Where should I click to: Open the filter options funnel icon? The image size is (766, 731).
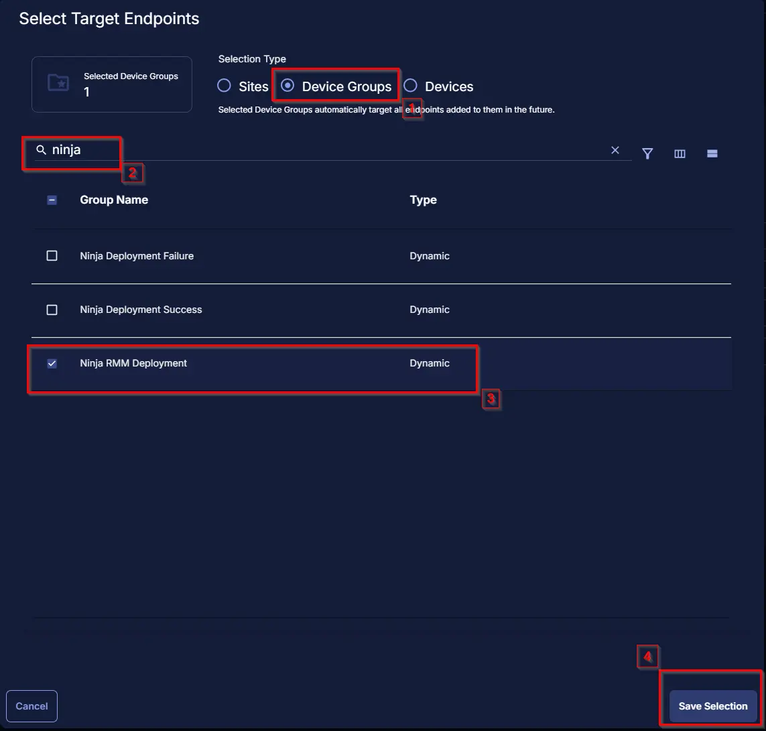(647, 154)
